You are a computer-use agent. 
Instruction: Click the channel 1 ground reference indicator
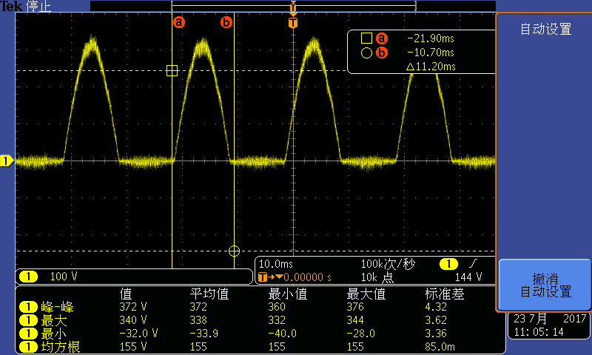(x=7, y=160)
